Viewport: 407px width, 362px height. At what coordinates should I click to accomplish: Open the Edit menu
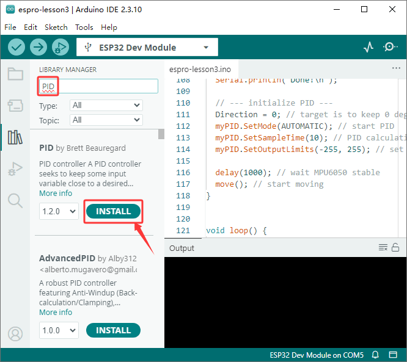point(31,27)
